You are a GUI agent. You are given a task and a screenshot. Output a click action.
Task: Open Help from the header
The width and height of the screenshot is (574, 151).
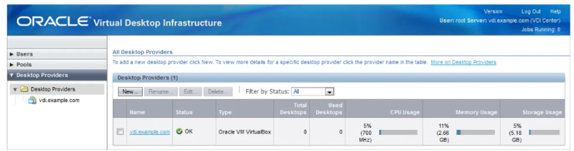tap(555, 12)
